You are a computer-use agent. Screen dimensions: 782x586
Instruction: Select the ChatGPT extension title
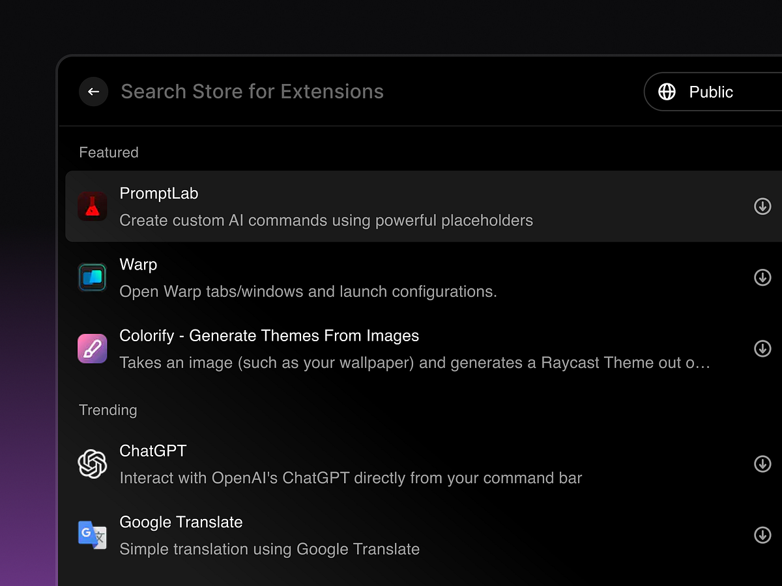tap(153, 451)
